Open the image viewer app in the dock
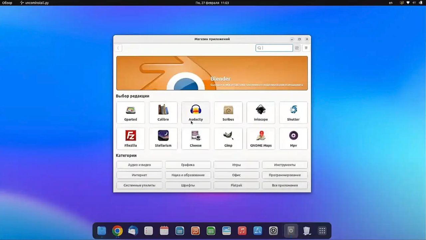The image size is (426, 240). point(227,231)
